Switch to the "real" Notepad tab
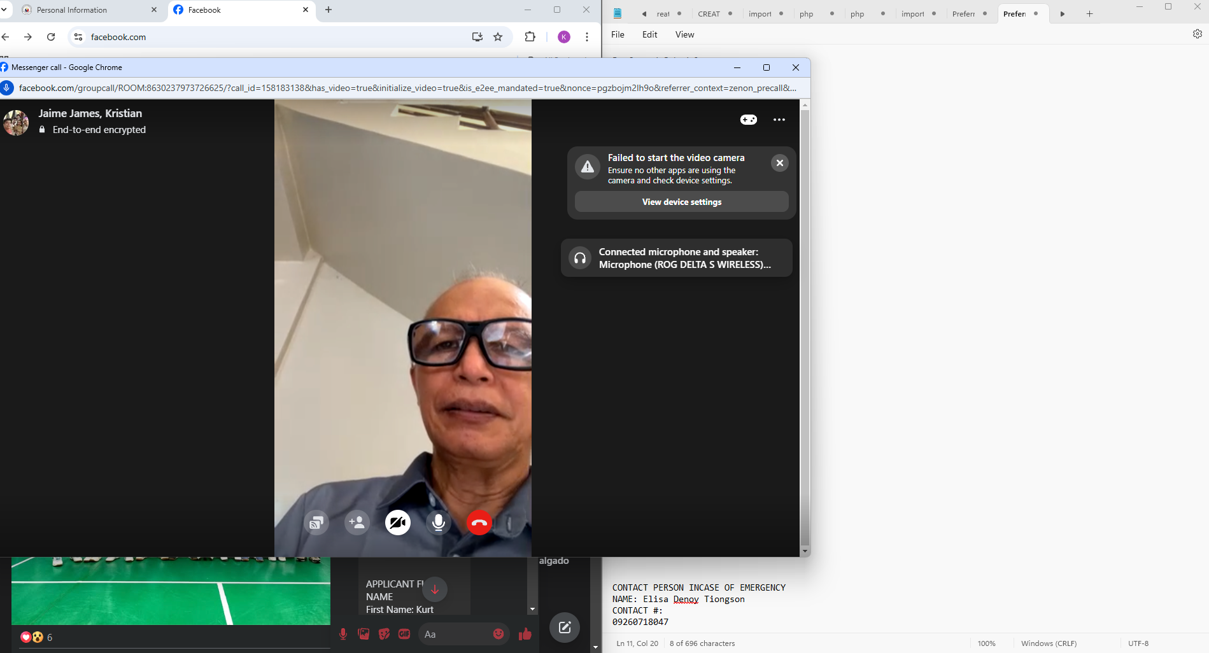1209x653 pixels. [x=663, y=14]
